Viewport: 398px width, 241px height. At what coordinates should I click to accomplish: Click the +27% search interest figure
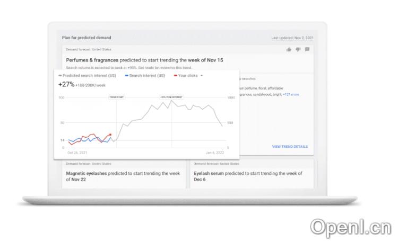coord(67,84)
